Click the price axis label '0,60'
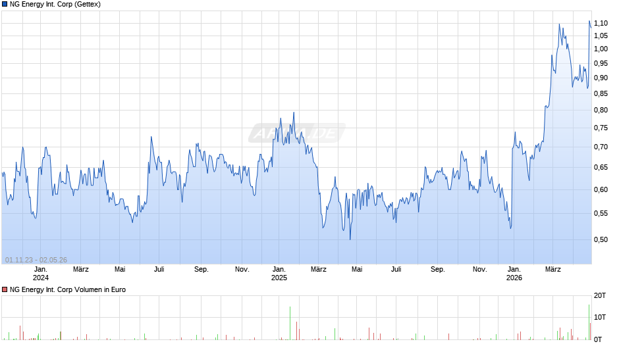 pos(601,189)
